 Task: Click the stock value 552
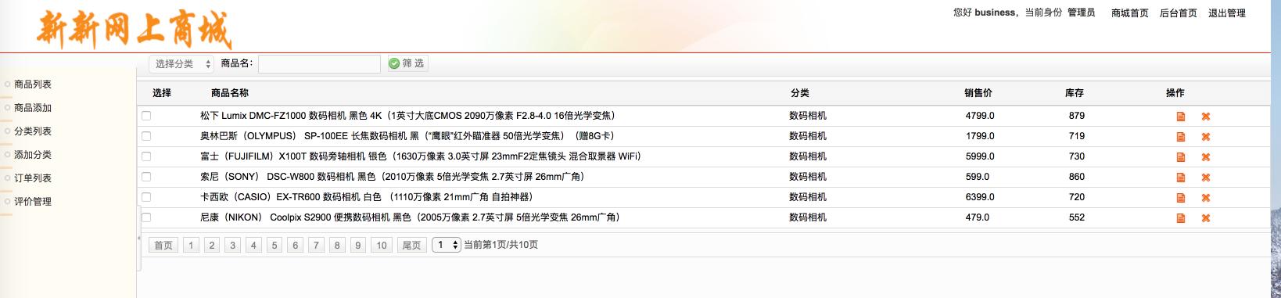point(1077,217)
